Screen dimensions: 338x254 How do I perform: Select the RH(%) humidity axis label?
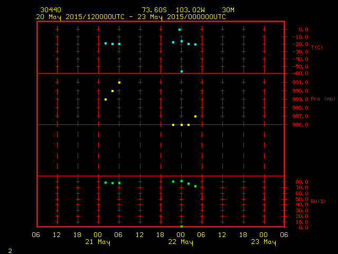(317, 201)
